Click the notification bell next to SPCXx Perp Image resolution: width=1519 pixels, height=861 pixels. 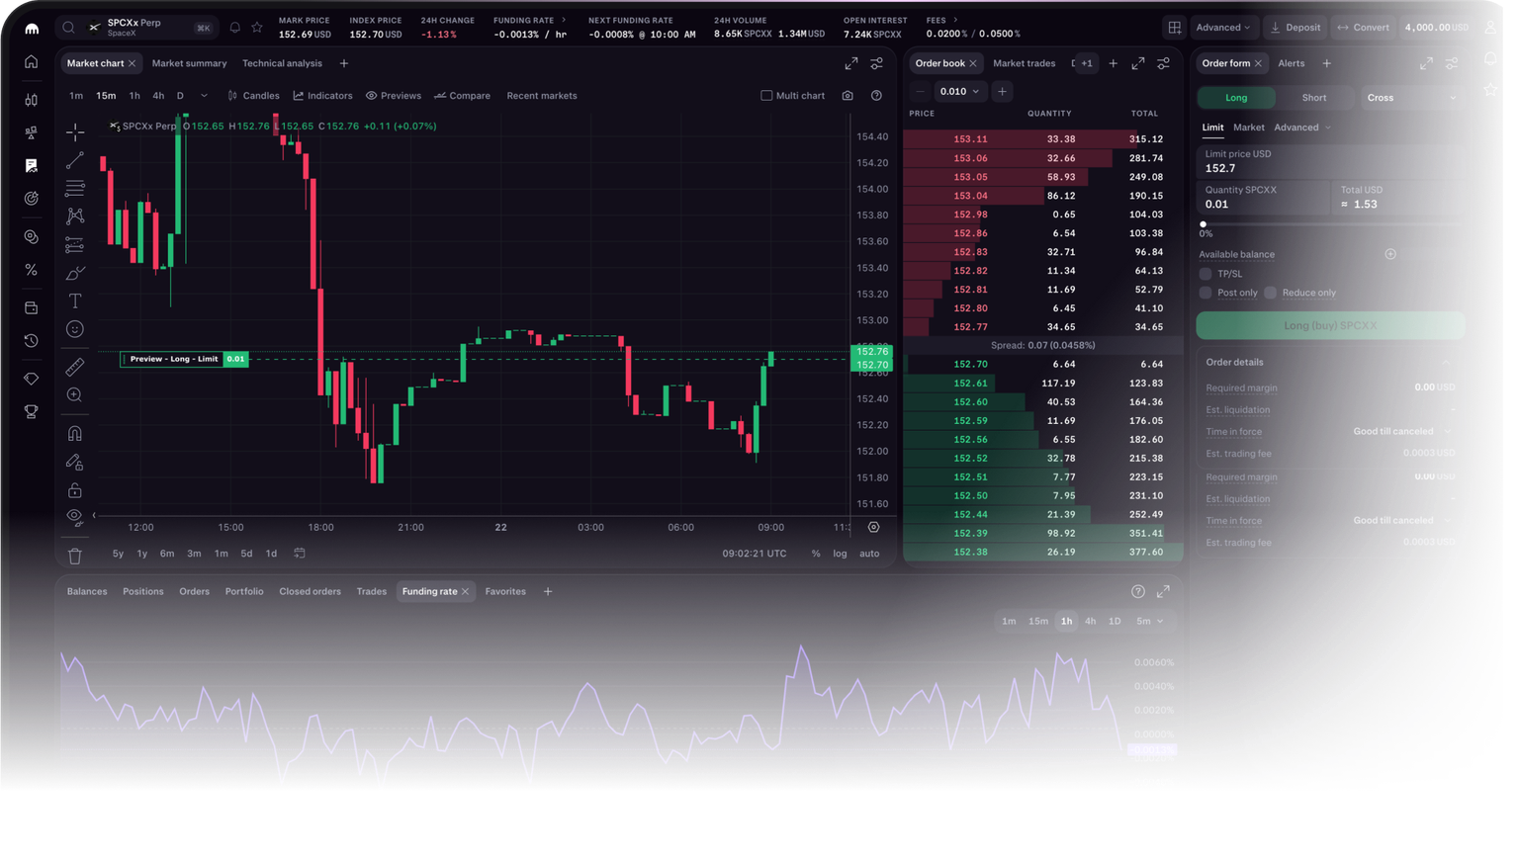[x=235, y=28]
